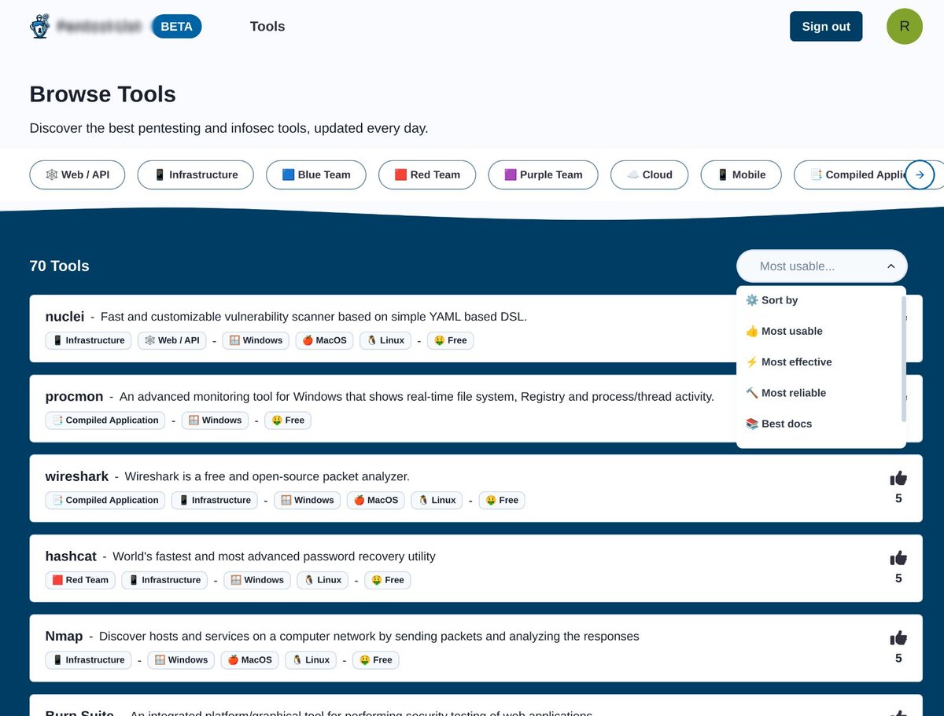Click wireshark's Windows tag
Image resolution: width=944 pixels, height=716 pixels.
pyautogui.click(x=308, y=500)
